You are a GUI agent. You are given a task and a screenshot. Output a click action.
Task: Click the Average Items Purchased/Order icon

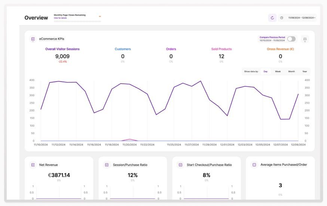pyautogui.click(x=254, y=165)
